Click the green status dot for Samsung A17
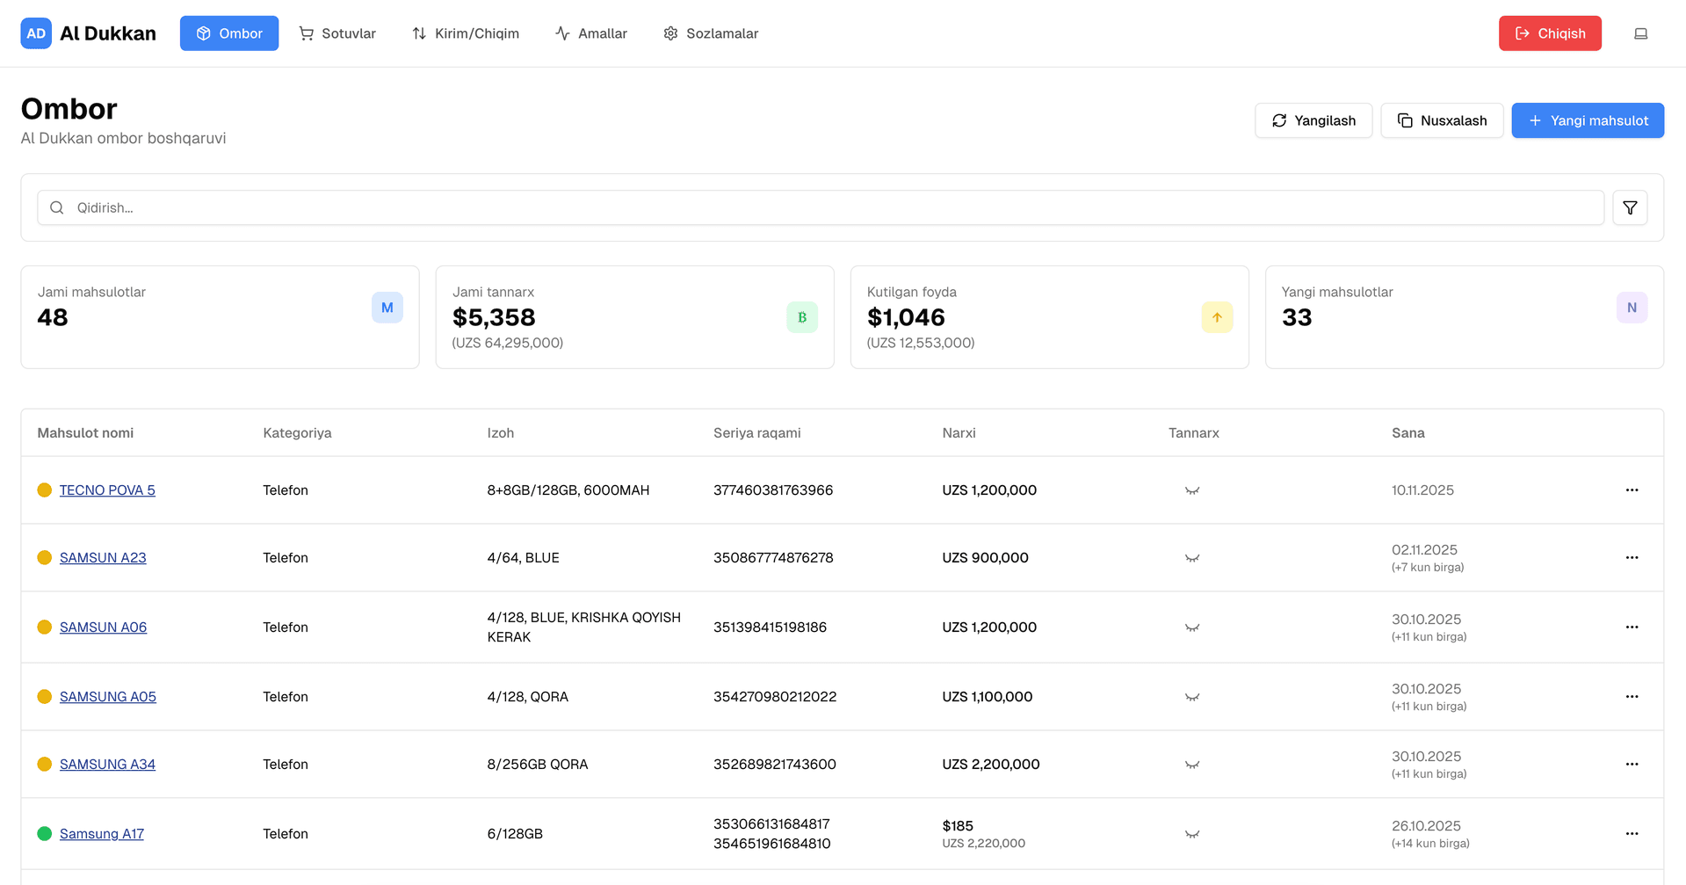This screenshot has width=1686, height=885. click(45, 833)
